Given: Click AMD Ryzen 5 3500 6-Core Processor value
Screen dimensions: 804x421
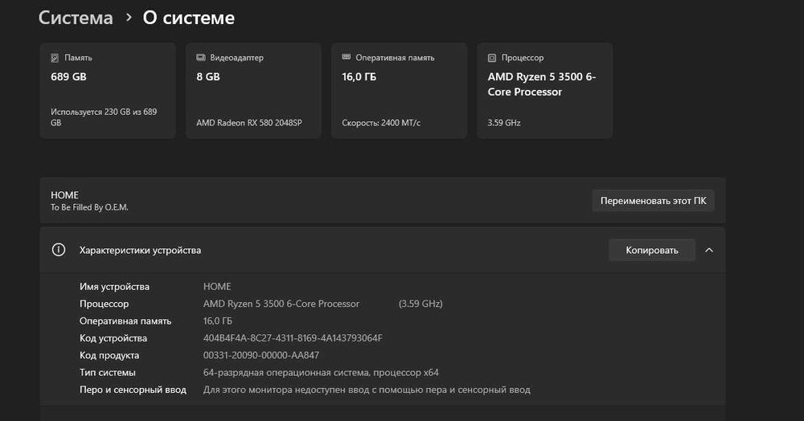Looking at the screenshot, I should pyautogui.click(x=281, y=304).
